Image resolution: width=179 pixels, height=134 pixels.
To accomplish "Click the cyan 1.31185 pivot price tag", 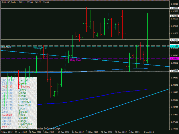I will point(174,46).
